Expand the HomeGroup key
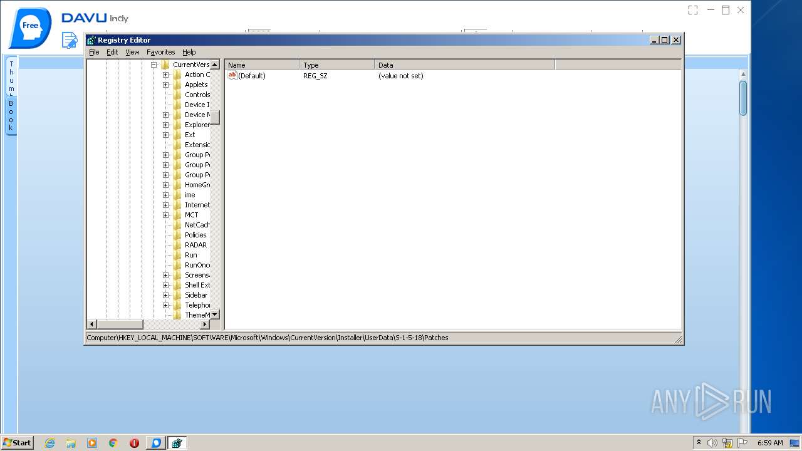Image resolution: width=802 pixels, height=451 pixels. 165,185
